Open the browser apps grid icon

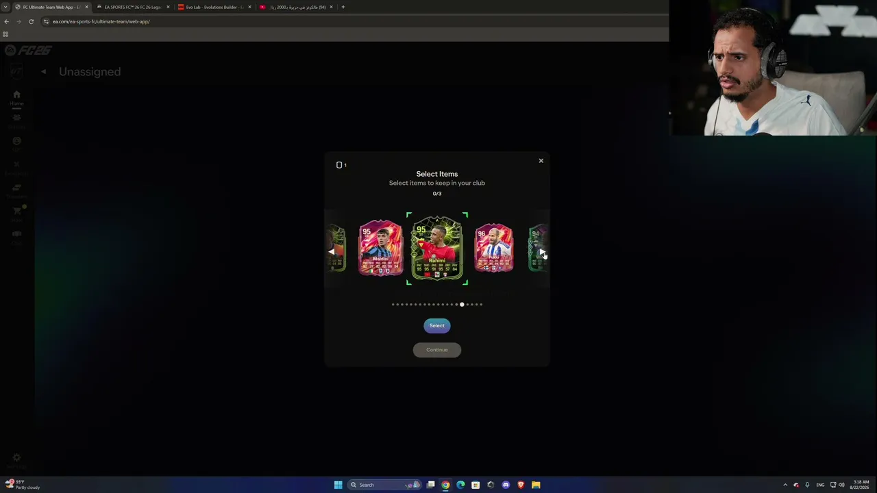click(x=5, y=34)
